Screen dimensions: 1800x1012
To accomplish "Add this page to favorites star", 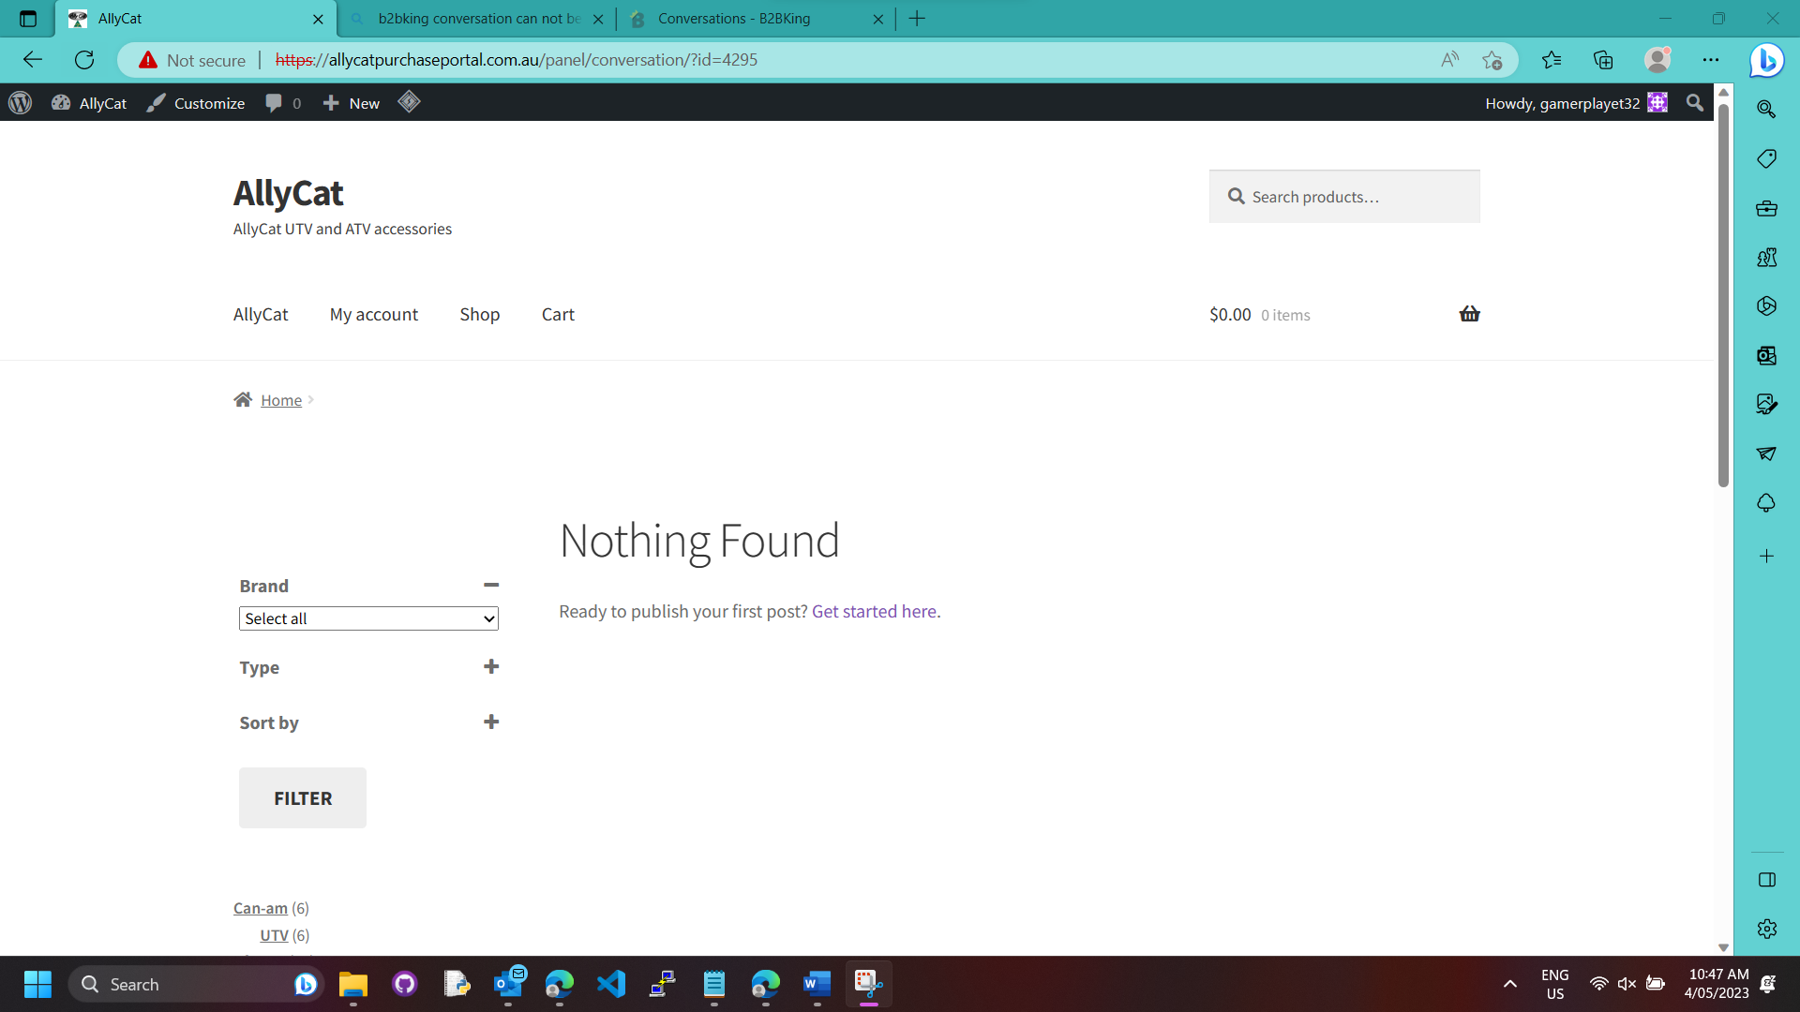I will pos(1492,60).
